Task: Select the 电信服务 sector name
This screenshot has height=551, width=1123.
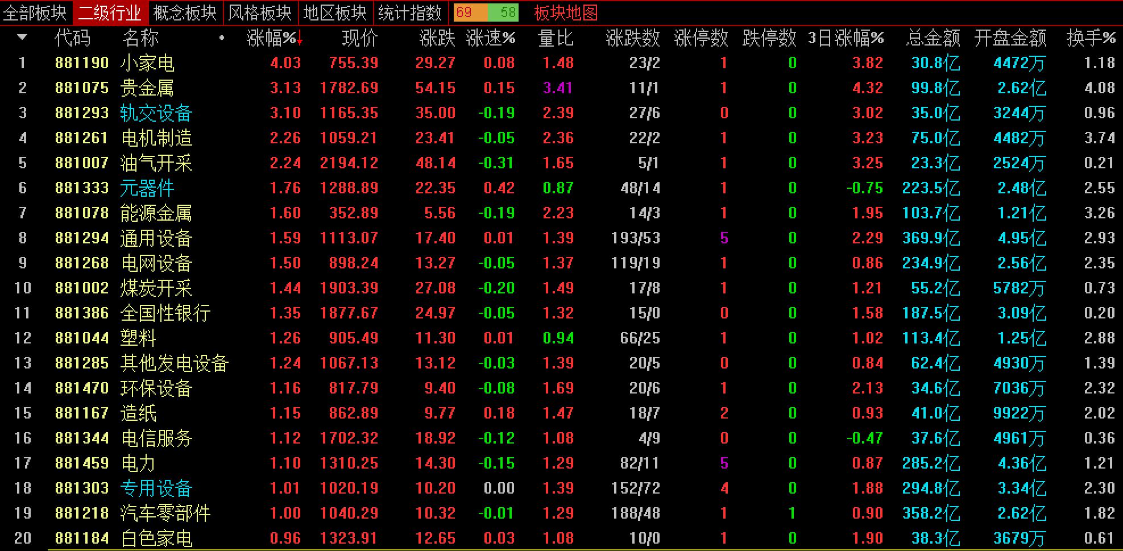Action: pos(156,438)
